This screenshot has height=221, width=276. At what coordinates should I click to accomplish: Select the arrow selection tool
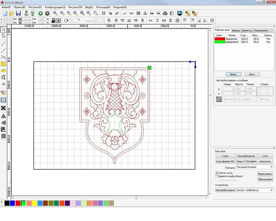coord(3,29)
